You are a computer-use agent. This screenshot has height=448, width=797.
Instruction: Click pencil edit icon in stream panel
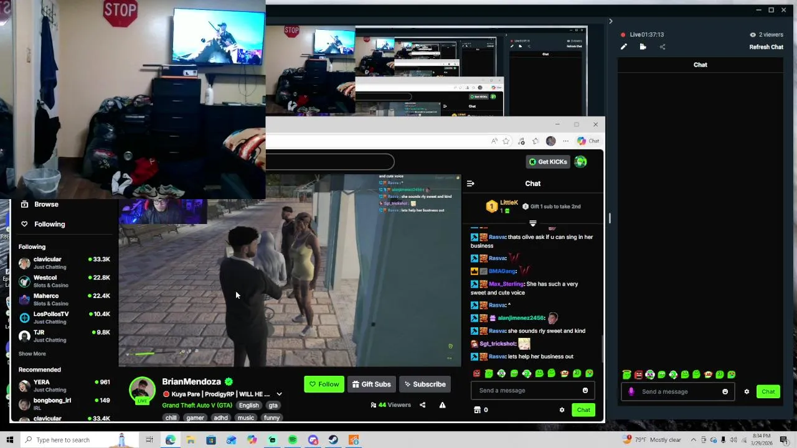pos(624,47)
